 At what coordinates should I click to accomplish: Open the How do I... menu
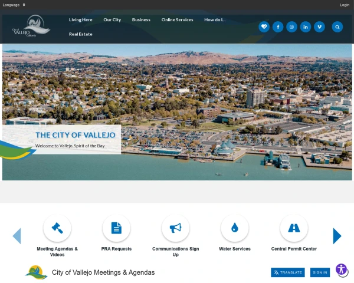215,20
